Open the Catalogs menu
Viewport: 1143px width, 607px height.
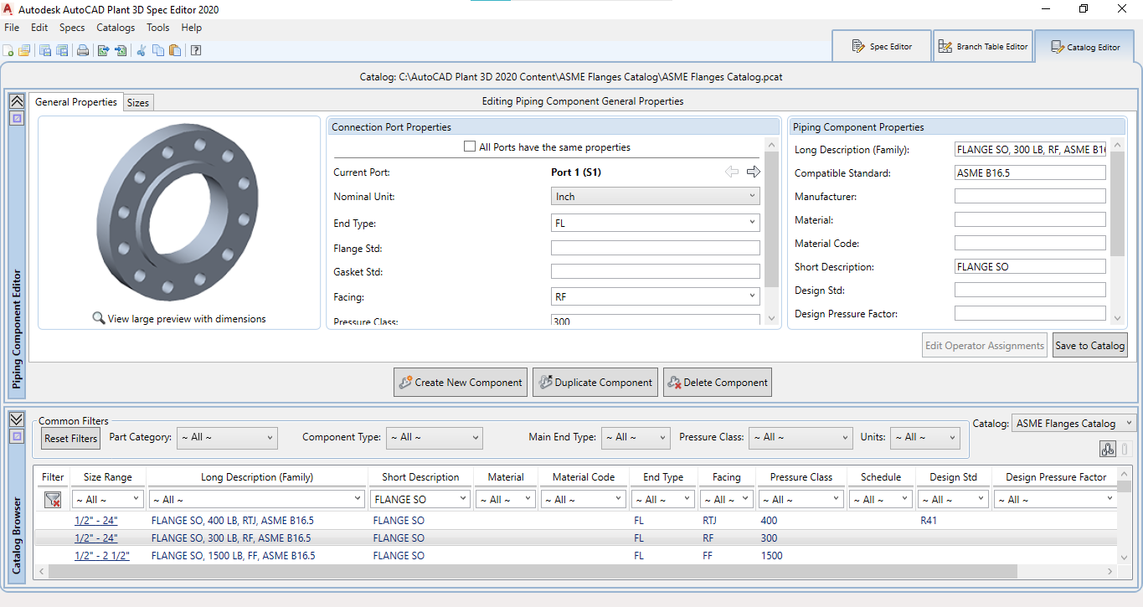116,28
